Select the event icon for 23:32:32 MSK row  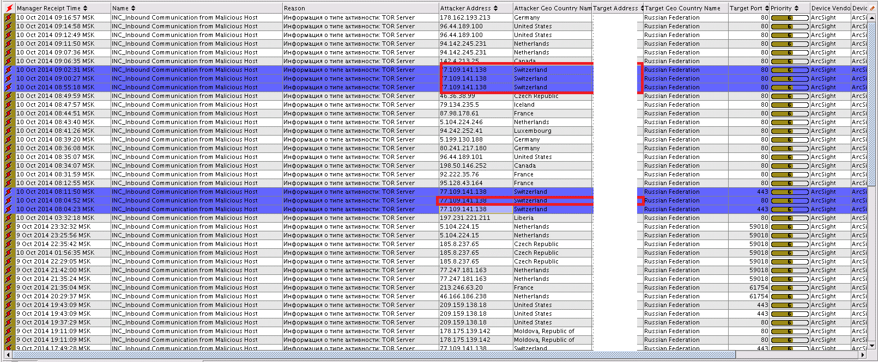[8, 226]
